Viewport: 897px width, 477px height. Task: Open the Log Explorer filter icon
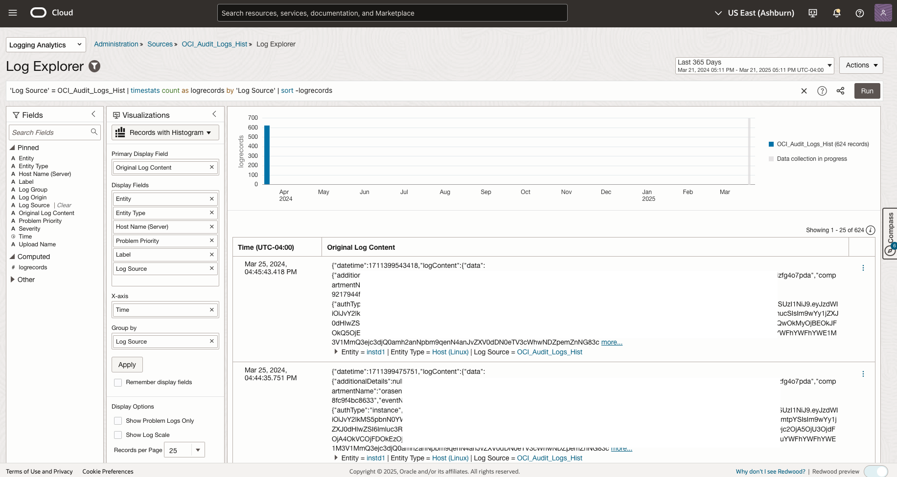click(94, 66)
